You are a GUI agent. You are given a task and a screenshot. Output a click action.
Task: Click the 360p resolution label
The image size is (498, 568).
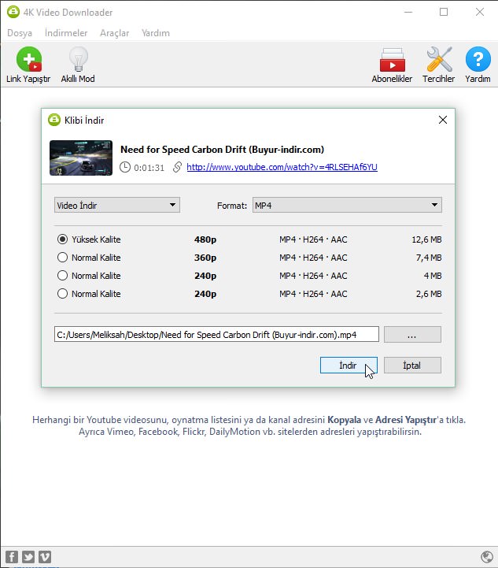205,258
